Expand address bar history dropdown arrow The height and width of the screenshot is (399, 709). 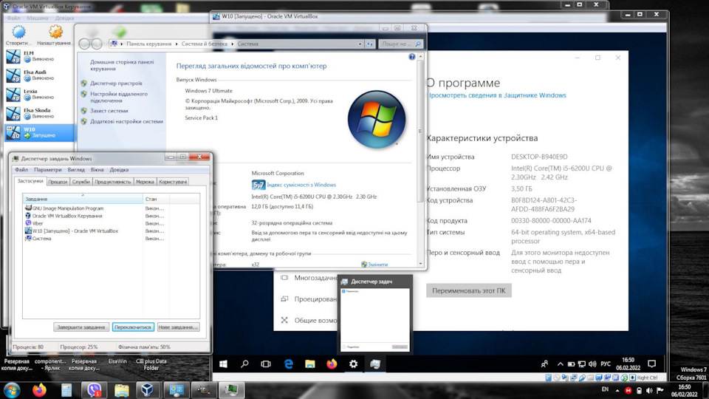click(x=360, y=44)
